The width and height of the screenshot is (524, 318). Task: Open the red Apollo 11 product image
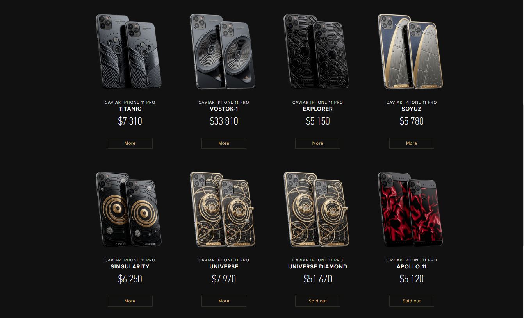(x=410, y=209)
